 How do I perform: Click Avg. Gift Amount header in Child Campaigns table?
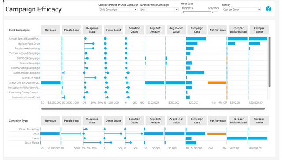click(x=155, y=30)
